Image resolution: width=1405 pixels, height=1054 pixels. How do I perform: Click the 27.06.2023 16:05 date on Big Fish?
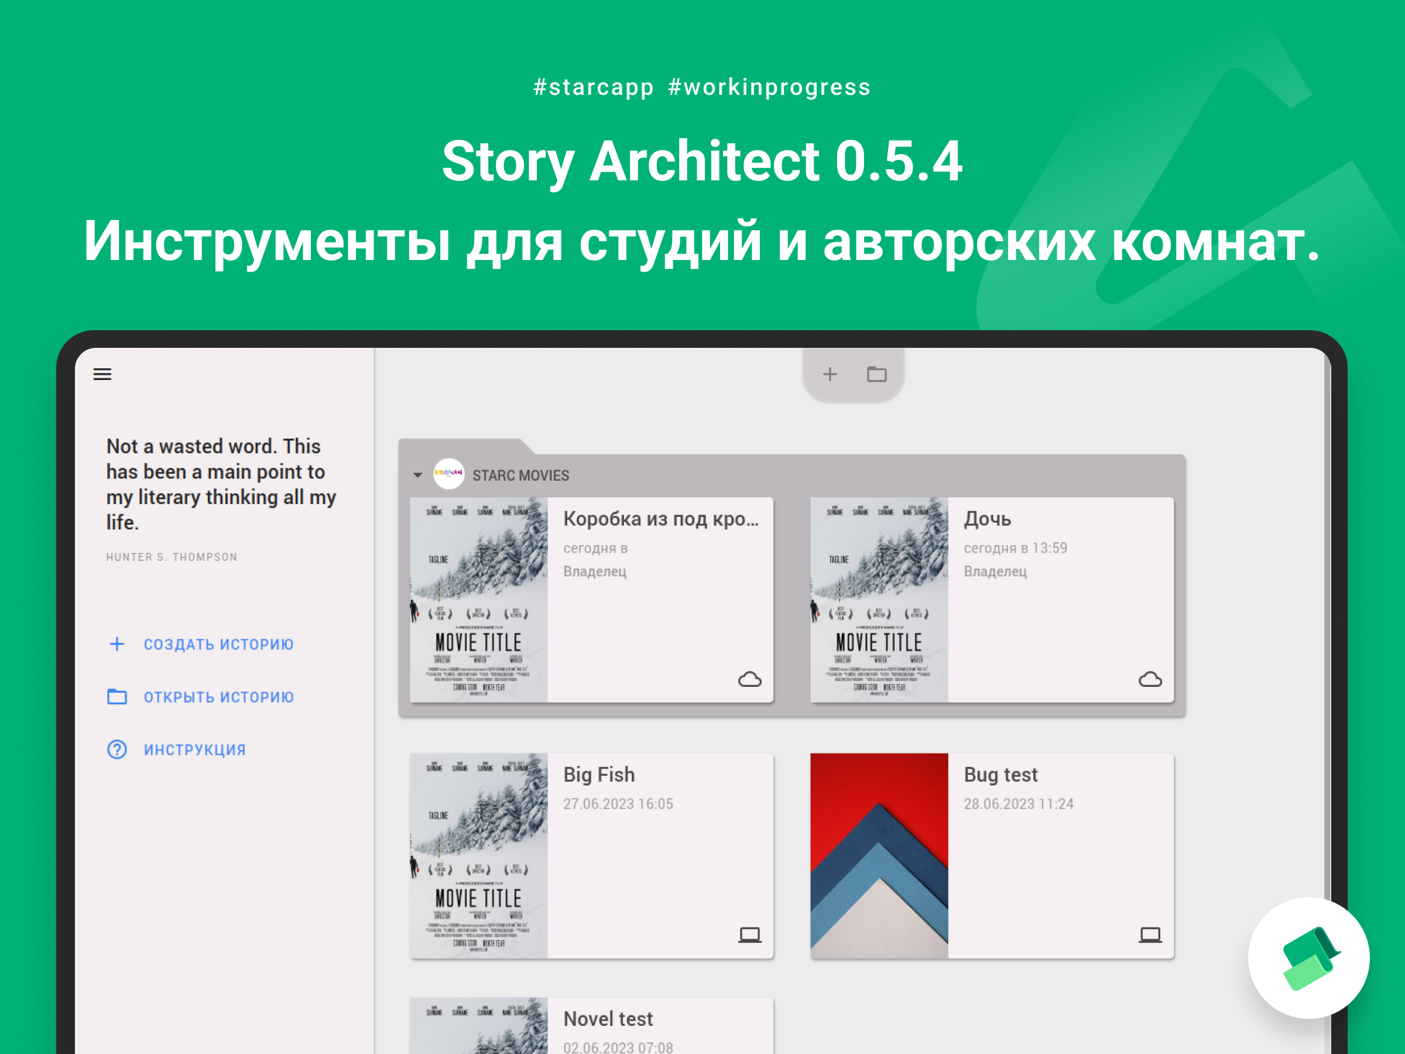(x=618, y=804)
